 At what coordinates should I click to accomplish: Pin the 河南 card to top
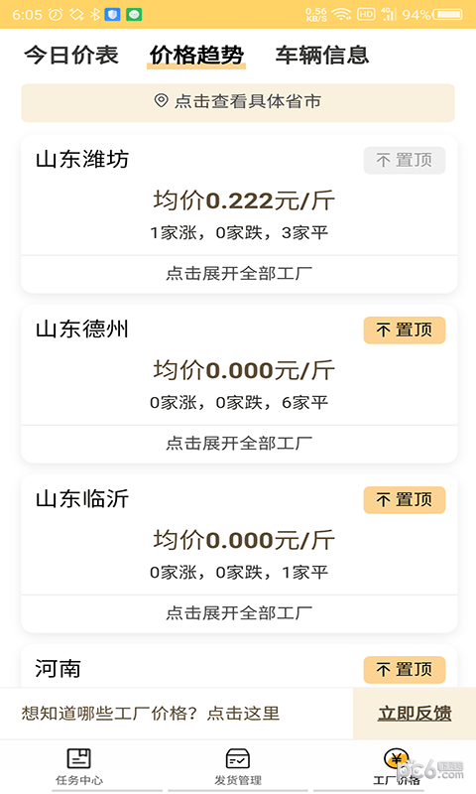[405, 669]
